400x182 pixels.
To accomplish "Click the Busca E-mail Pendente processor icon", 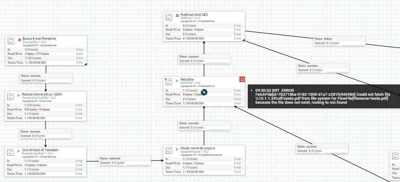I will point(11,41).
